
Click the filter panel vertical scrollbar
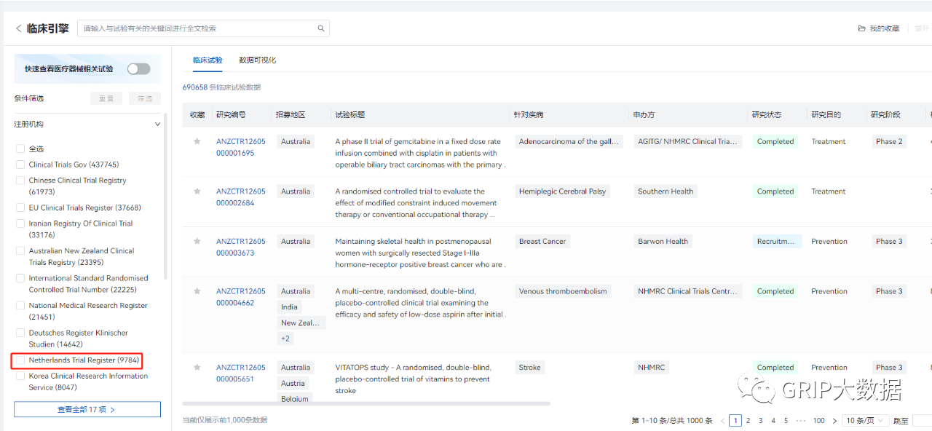click(x=166, y=197)
